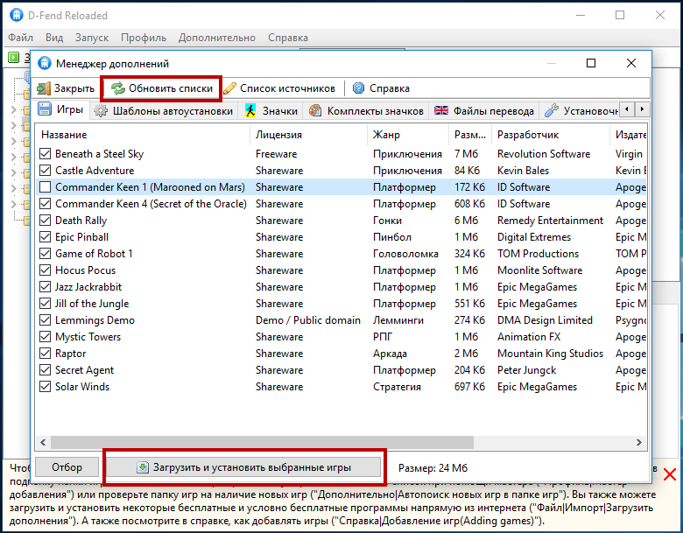The width and height of the screenshot is (683, 533).
Task: Uncheck Lemmings Demo
Action: click(x=45, y=320)
